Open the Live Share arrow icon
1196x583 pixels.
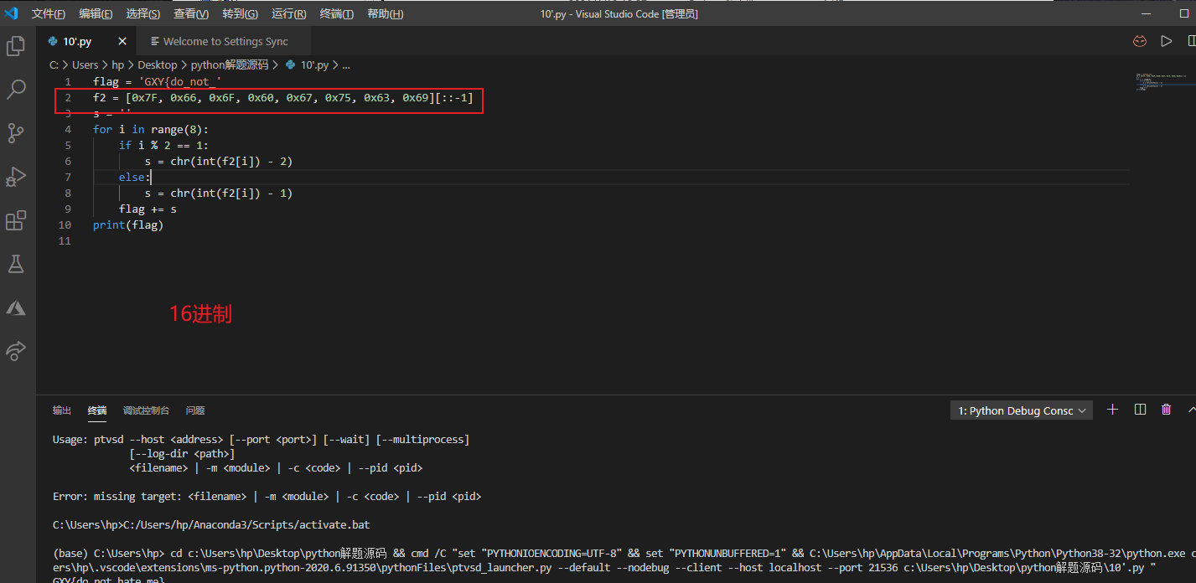tap(16, 351)
